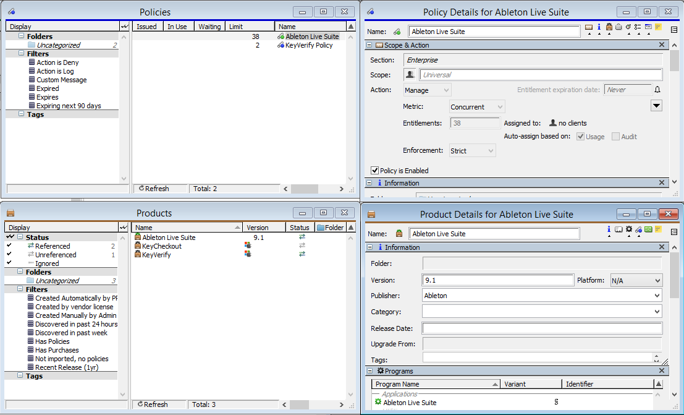
Task: Collapse the Filters group in Products window
Action: click(20, 289)
